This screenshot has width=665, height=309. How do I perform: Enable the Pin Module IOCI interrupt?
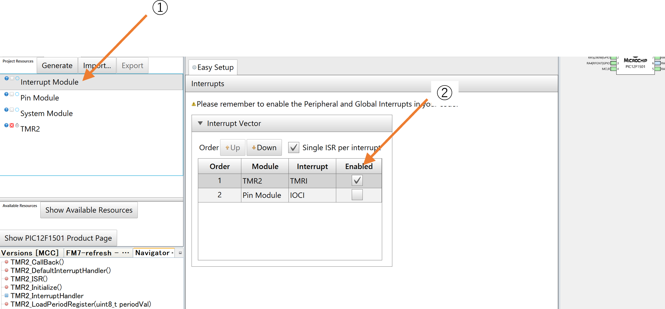point(357,195)
